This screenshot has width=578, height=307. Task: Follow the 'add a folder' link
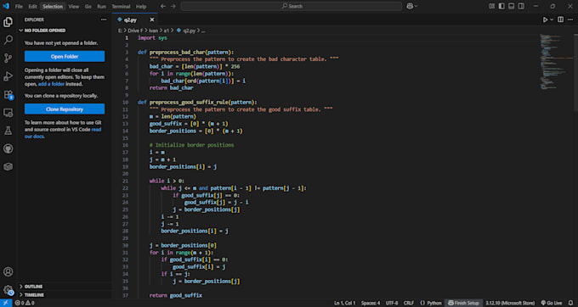51,84
